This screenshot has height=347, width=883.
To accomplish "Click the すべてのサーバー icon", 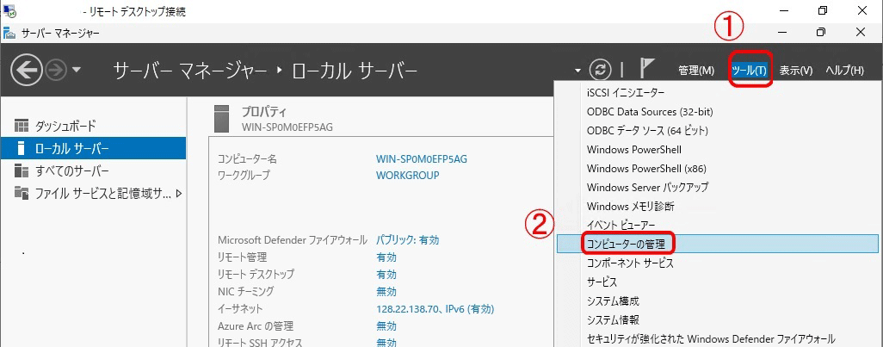I will point(22,170).
